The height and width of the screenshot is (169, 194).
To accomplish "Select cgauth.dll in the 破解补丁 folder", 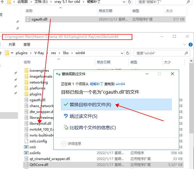I will [x=39, y=19].
